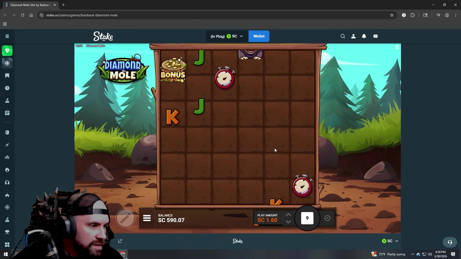This screenshot has height=259, width=461.
Task: Open Stake Originals S icon in sidebar
Action: coord(7,132)
